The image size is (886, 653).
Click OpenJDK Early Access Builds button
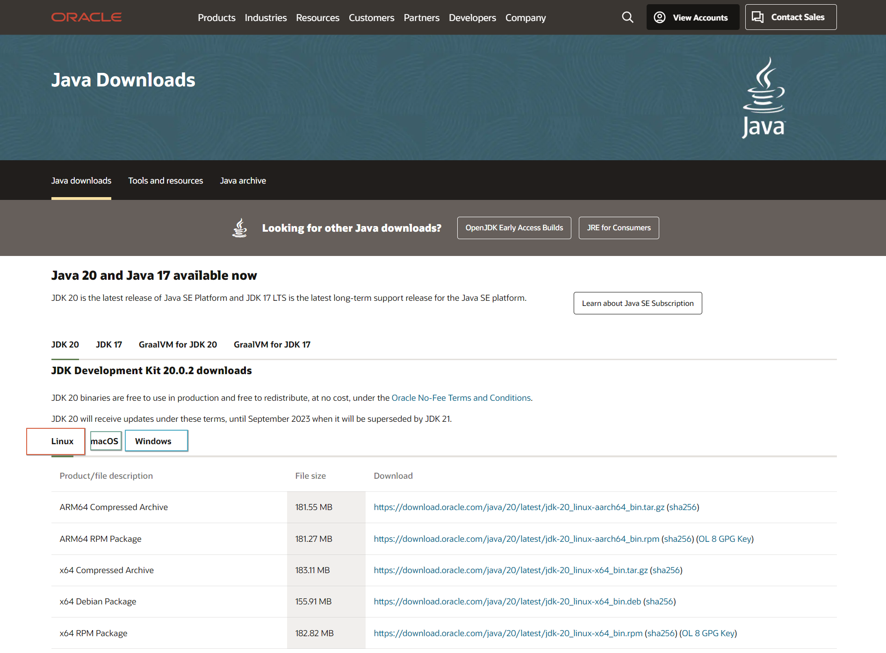[514, 228]
